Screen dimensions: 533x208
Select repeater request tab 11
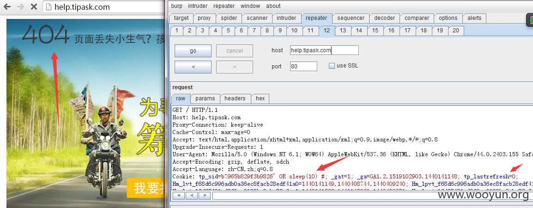(310, 31)
